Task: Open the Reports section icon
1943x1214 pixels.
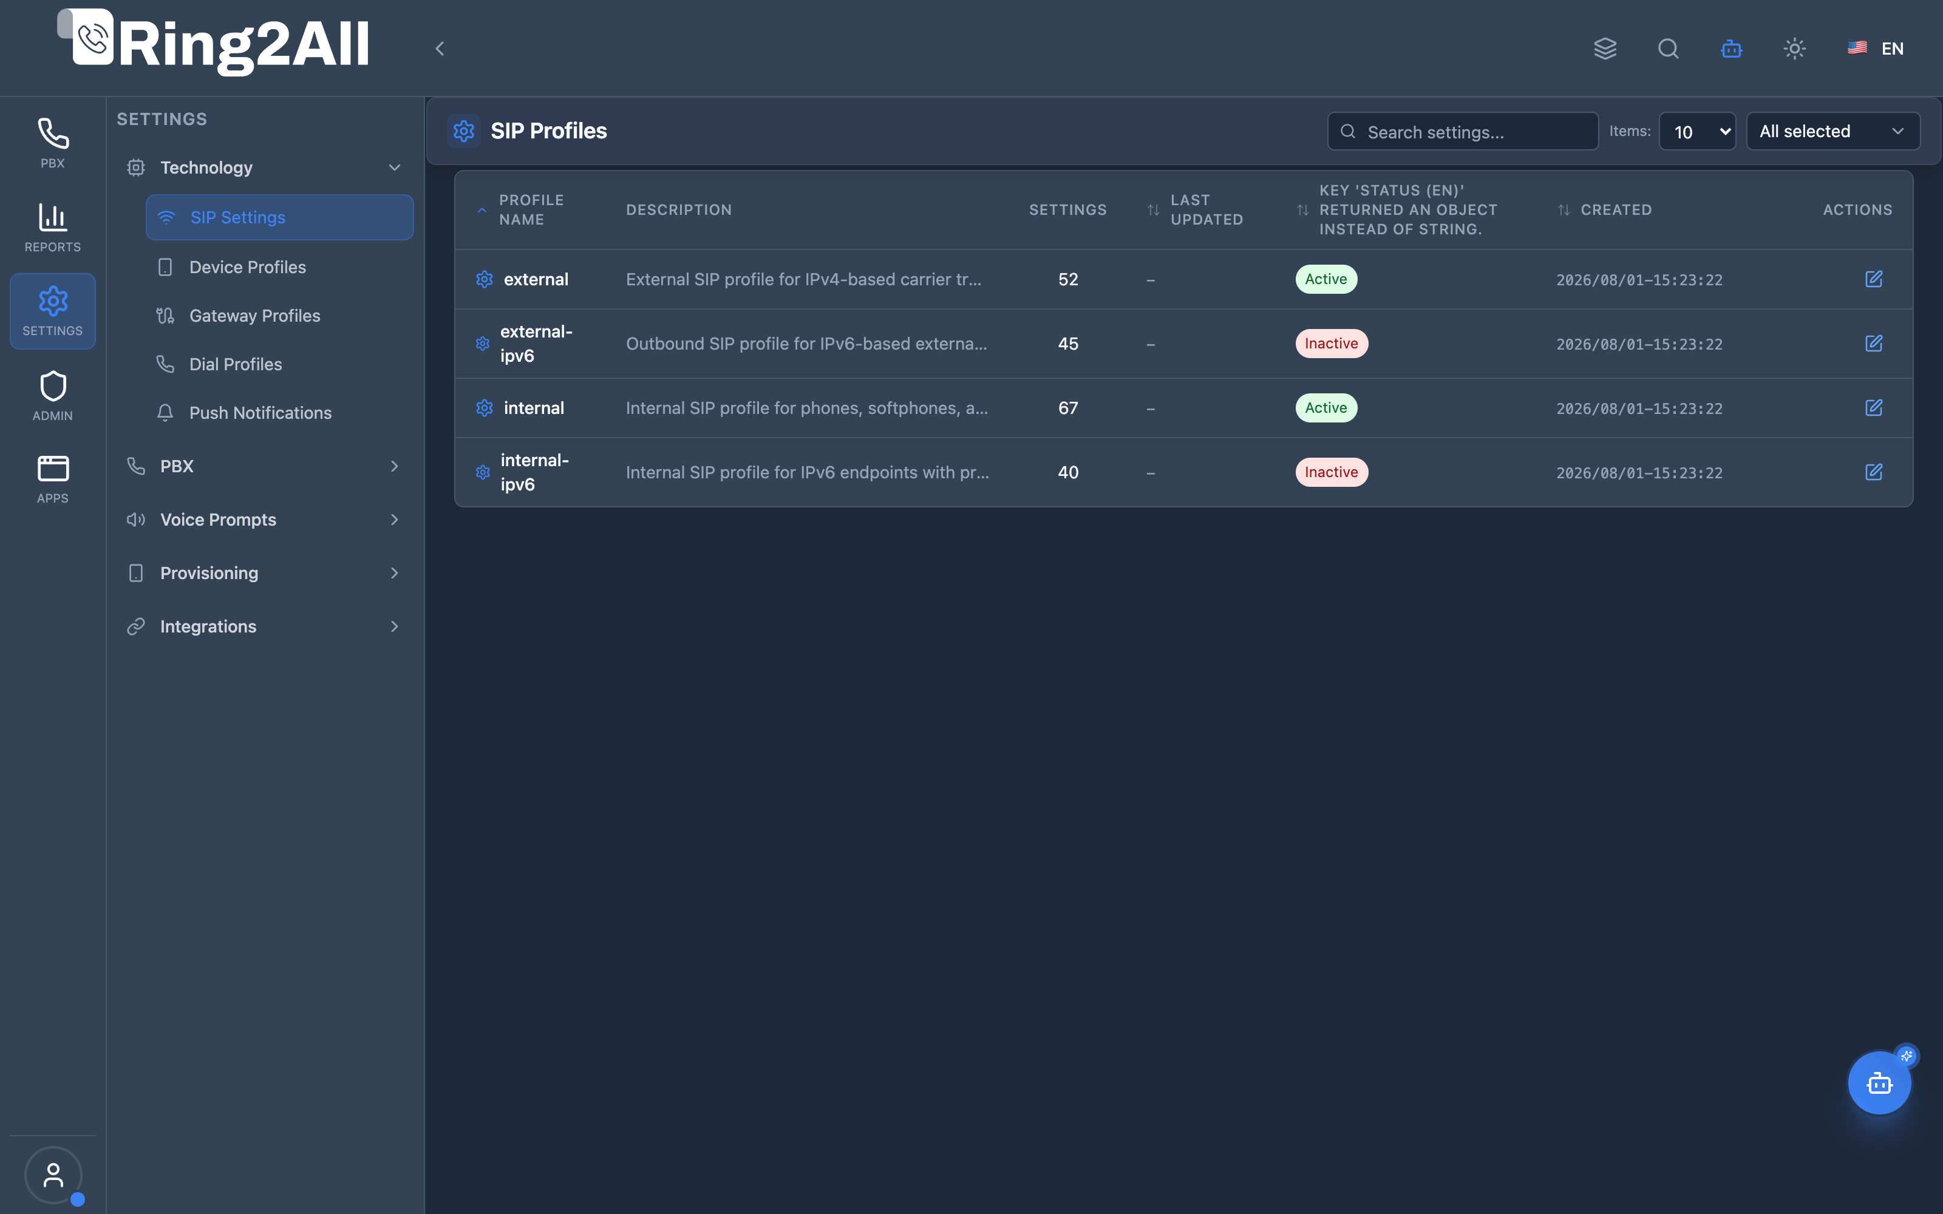Action: (x=52, y=227)
